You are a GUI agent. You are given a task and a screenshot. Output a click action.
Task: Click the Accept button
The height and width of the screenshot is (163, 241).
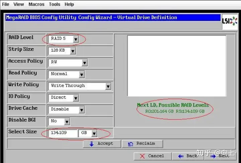[102, 144]
